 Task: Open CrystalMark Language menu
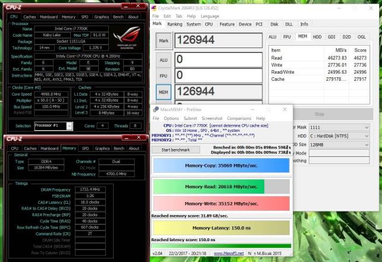click(210, 16)
